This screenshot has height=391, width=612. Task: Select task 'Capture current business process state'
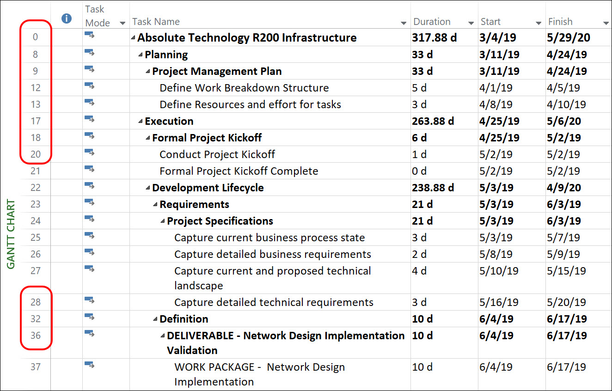(x=269, y=238)
